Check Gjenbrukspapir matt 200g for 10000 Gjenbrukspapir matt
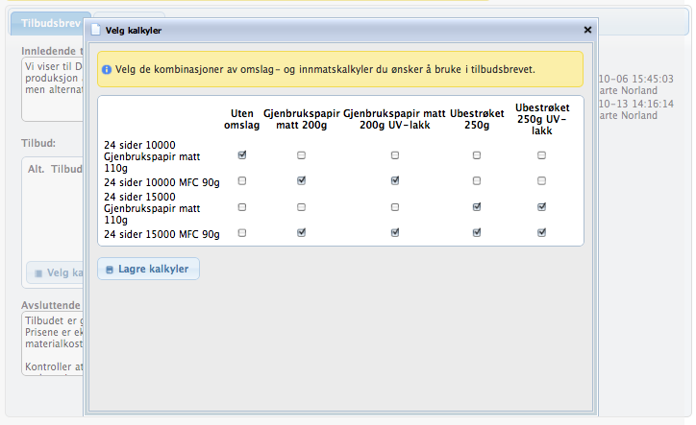Screen dimensions: 696x425 [302, 153]
